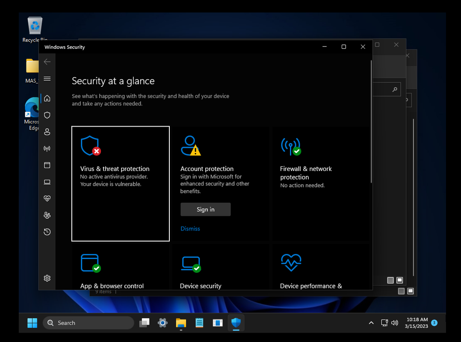Screen dimensions: 461x342
Task: Click the Virus & threat protection shield card icon
Action: (91, 146)
